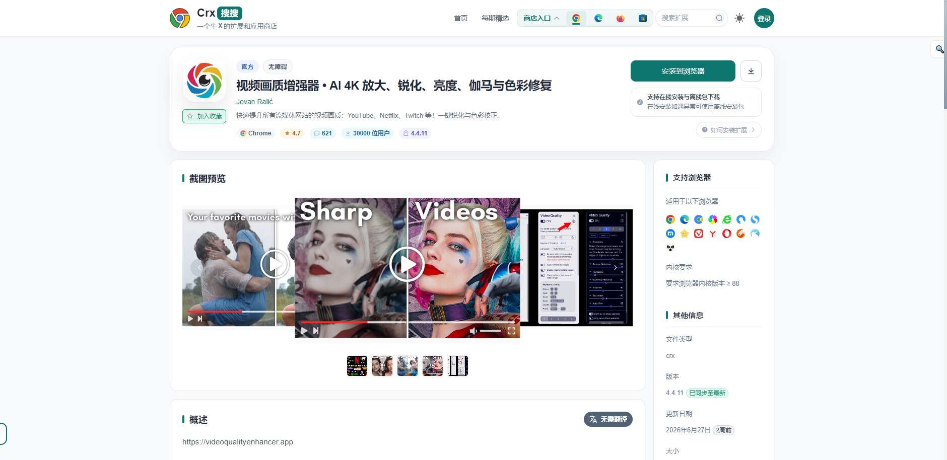Select the Chrome store icon in header
The height and width of the screenshot is (460, 947).
pos(576,18)
